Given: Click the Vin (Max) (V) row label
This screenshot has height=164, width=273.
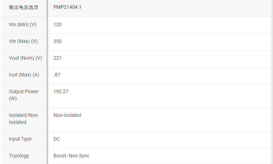Looking at the screenshot, I should [23, 41].
